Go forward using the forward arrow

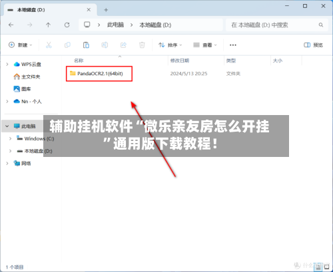click(29, 25)
